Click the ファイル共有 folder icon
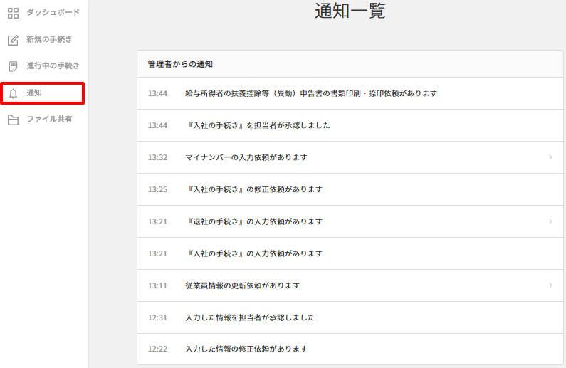566x368 pixels. [13, 120]
